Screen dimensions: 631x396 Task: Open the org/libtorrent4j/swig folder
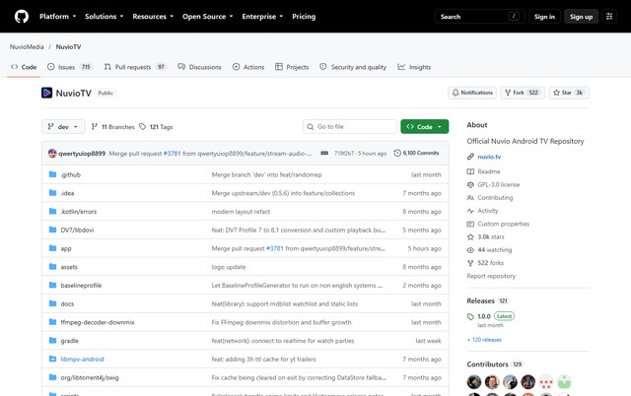point(90,378)
